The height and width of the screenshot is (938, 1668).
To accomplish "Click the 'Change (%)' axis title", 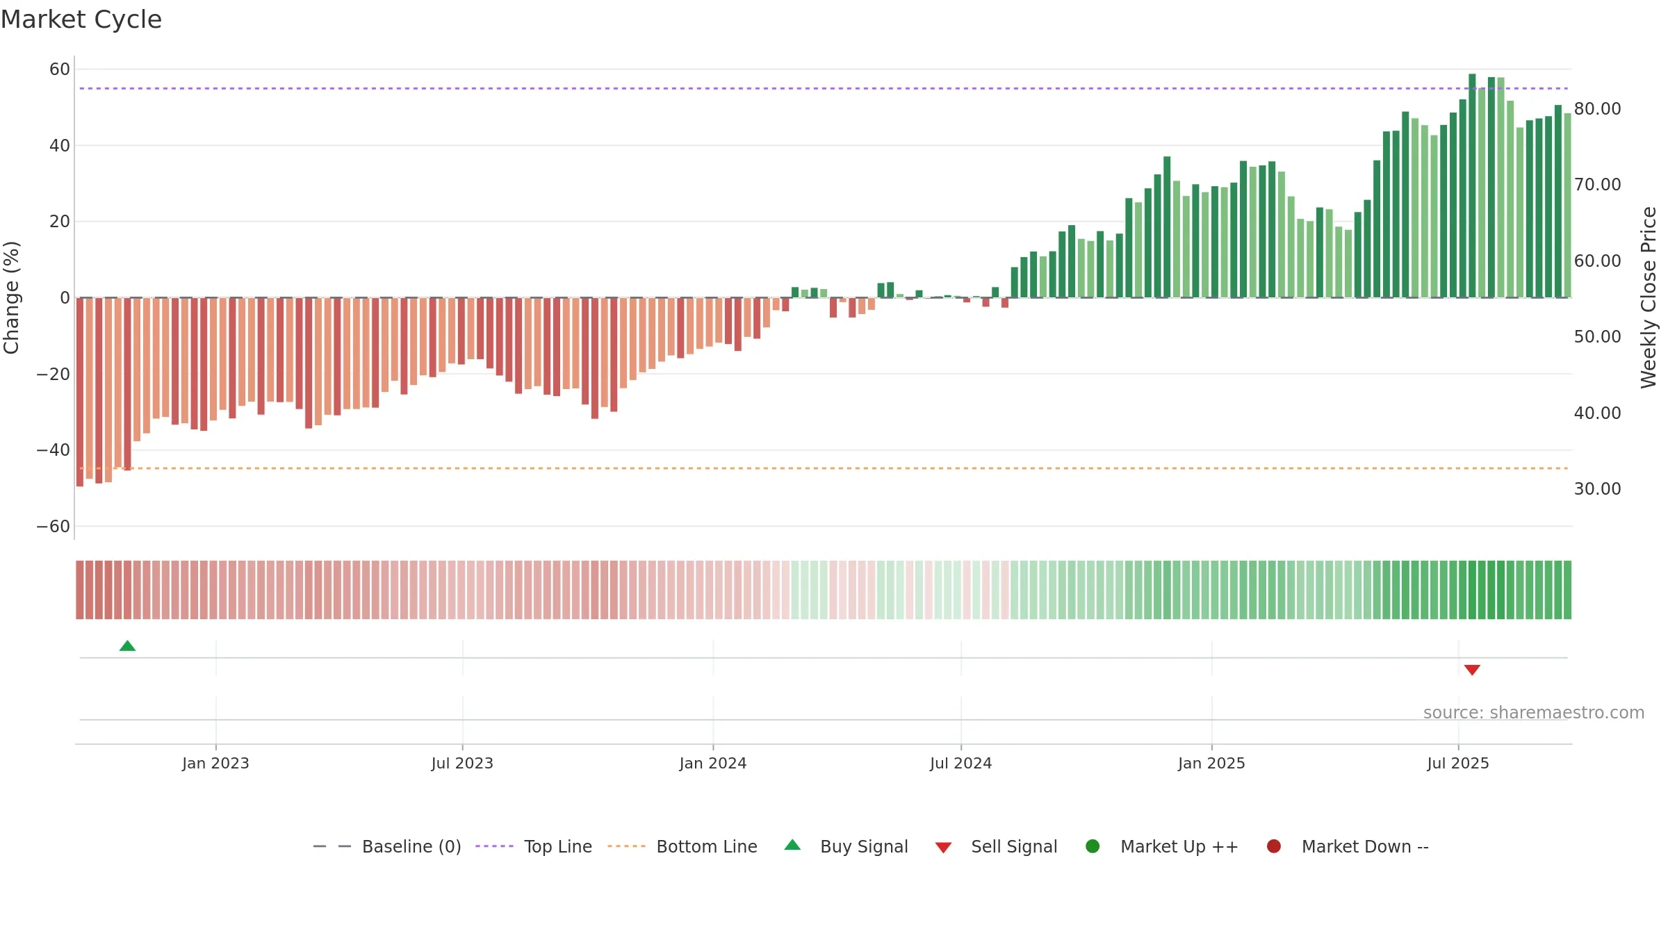I will (11, 297).
